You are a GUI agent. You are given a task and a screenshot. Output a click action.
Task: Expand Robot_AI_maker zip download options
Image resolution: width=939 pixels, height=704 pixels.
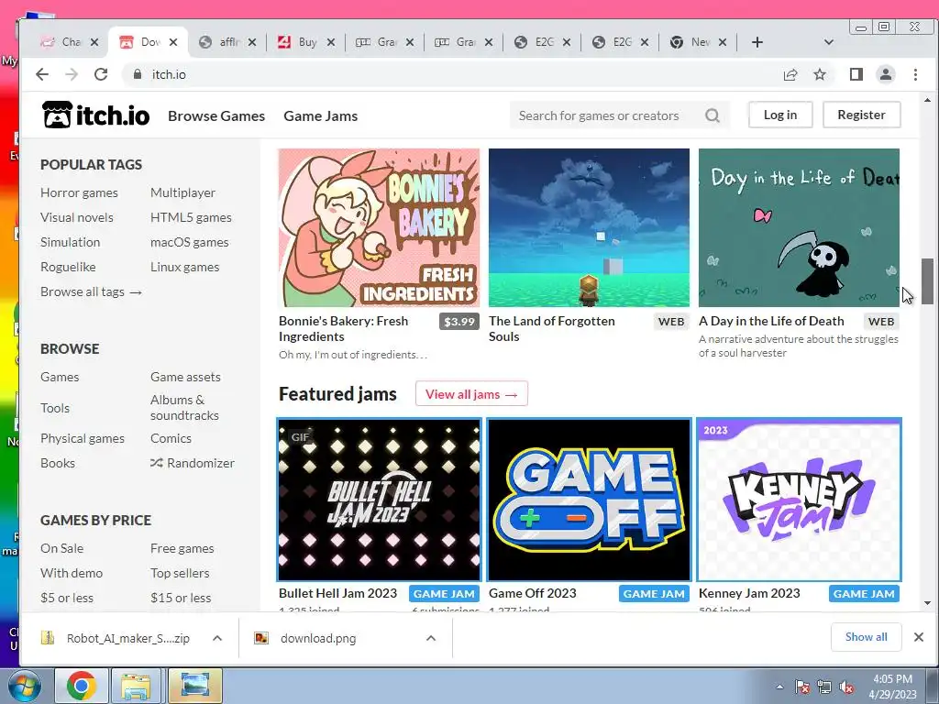217,638
